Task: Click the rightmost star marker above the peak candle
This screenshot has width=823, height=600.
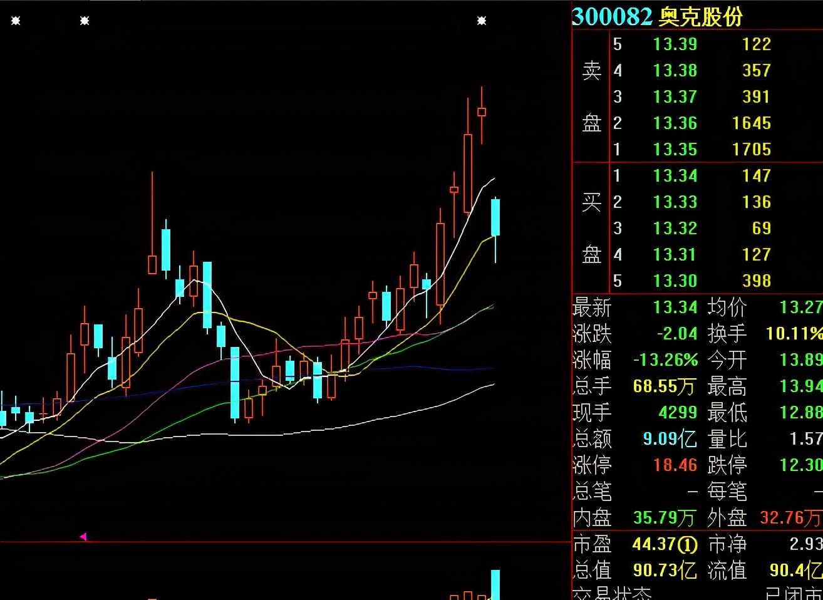Action: point(481,21)
